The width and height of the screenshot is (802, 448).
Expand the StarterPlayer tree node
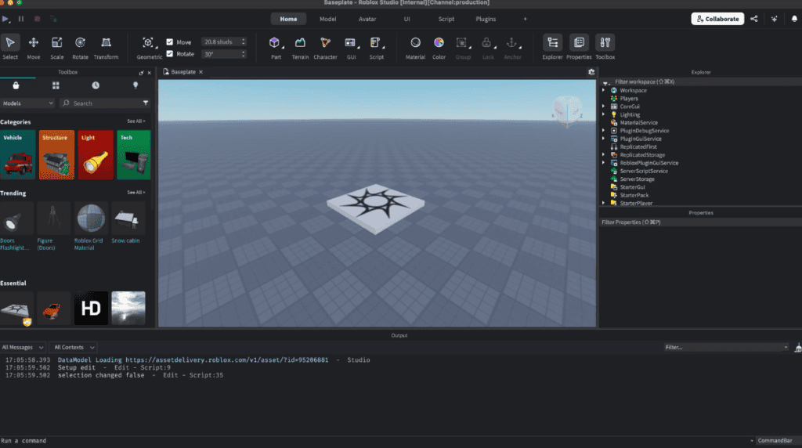click(x=604, y=203)
